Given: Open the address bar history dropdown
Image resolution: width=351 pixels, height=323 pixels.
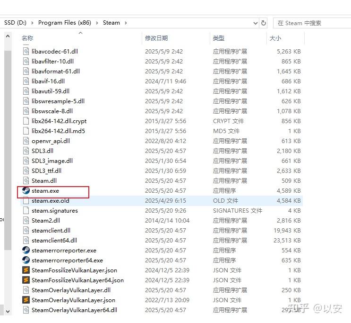Looking at the screenshot, I should [x=255, y=23].
